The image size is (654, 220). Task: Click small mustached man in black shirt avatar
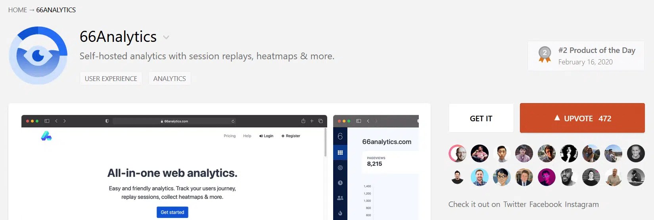pyautogui.click(x=458, y=177)
